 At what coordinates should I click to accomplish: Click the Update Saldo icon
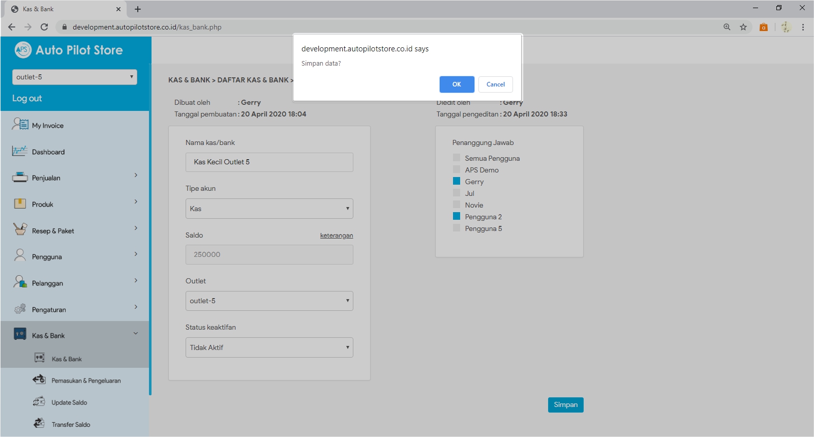[39, 401]
